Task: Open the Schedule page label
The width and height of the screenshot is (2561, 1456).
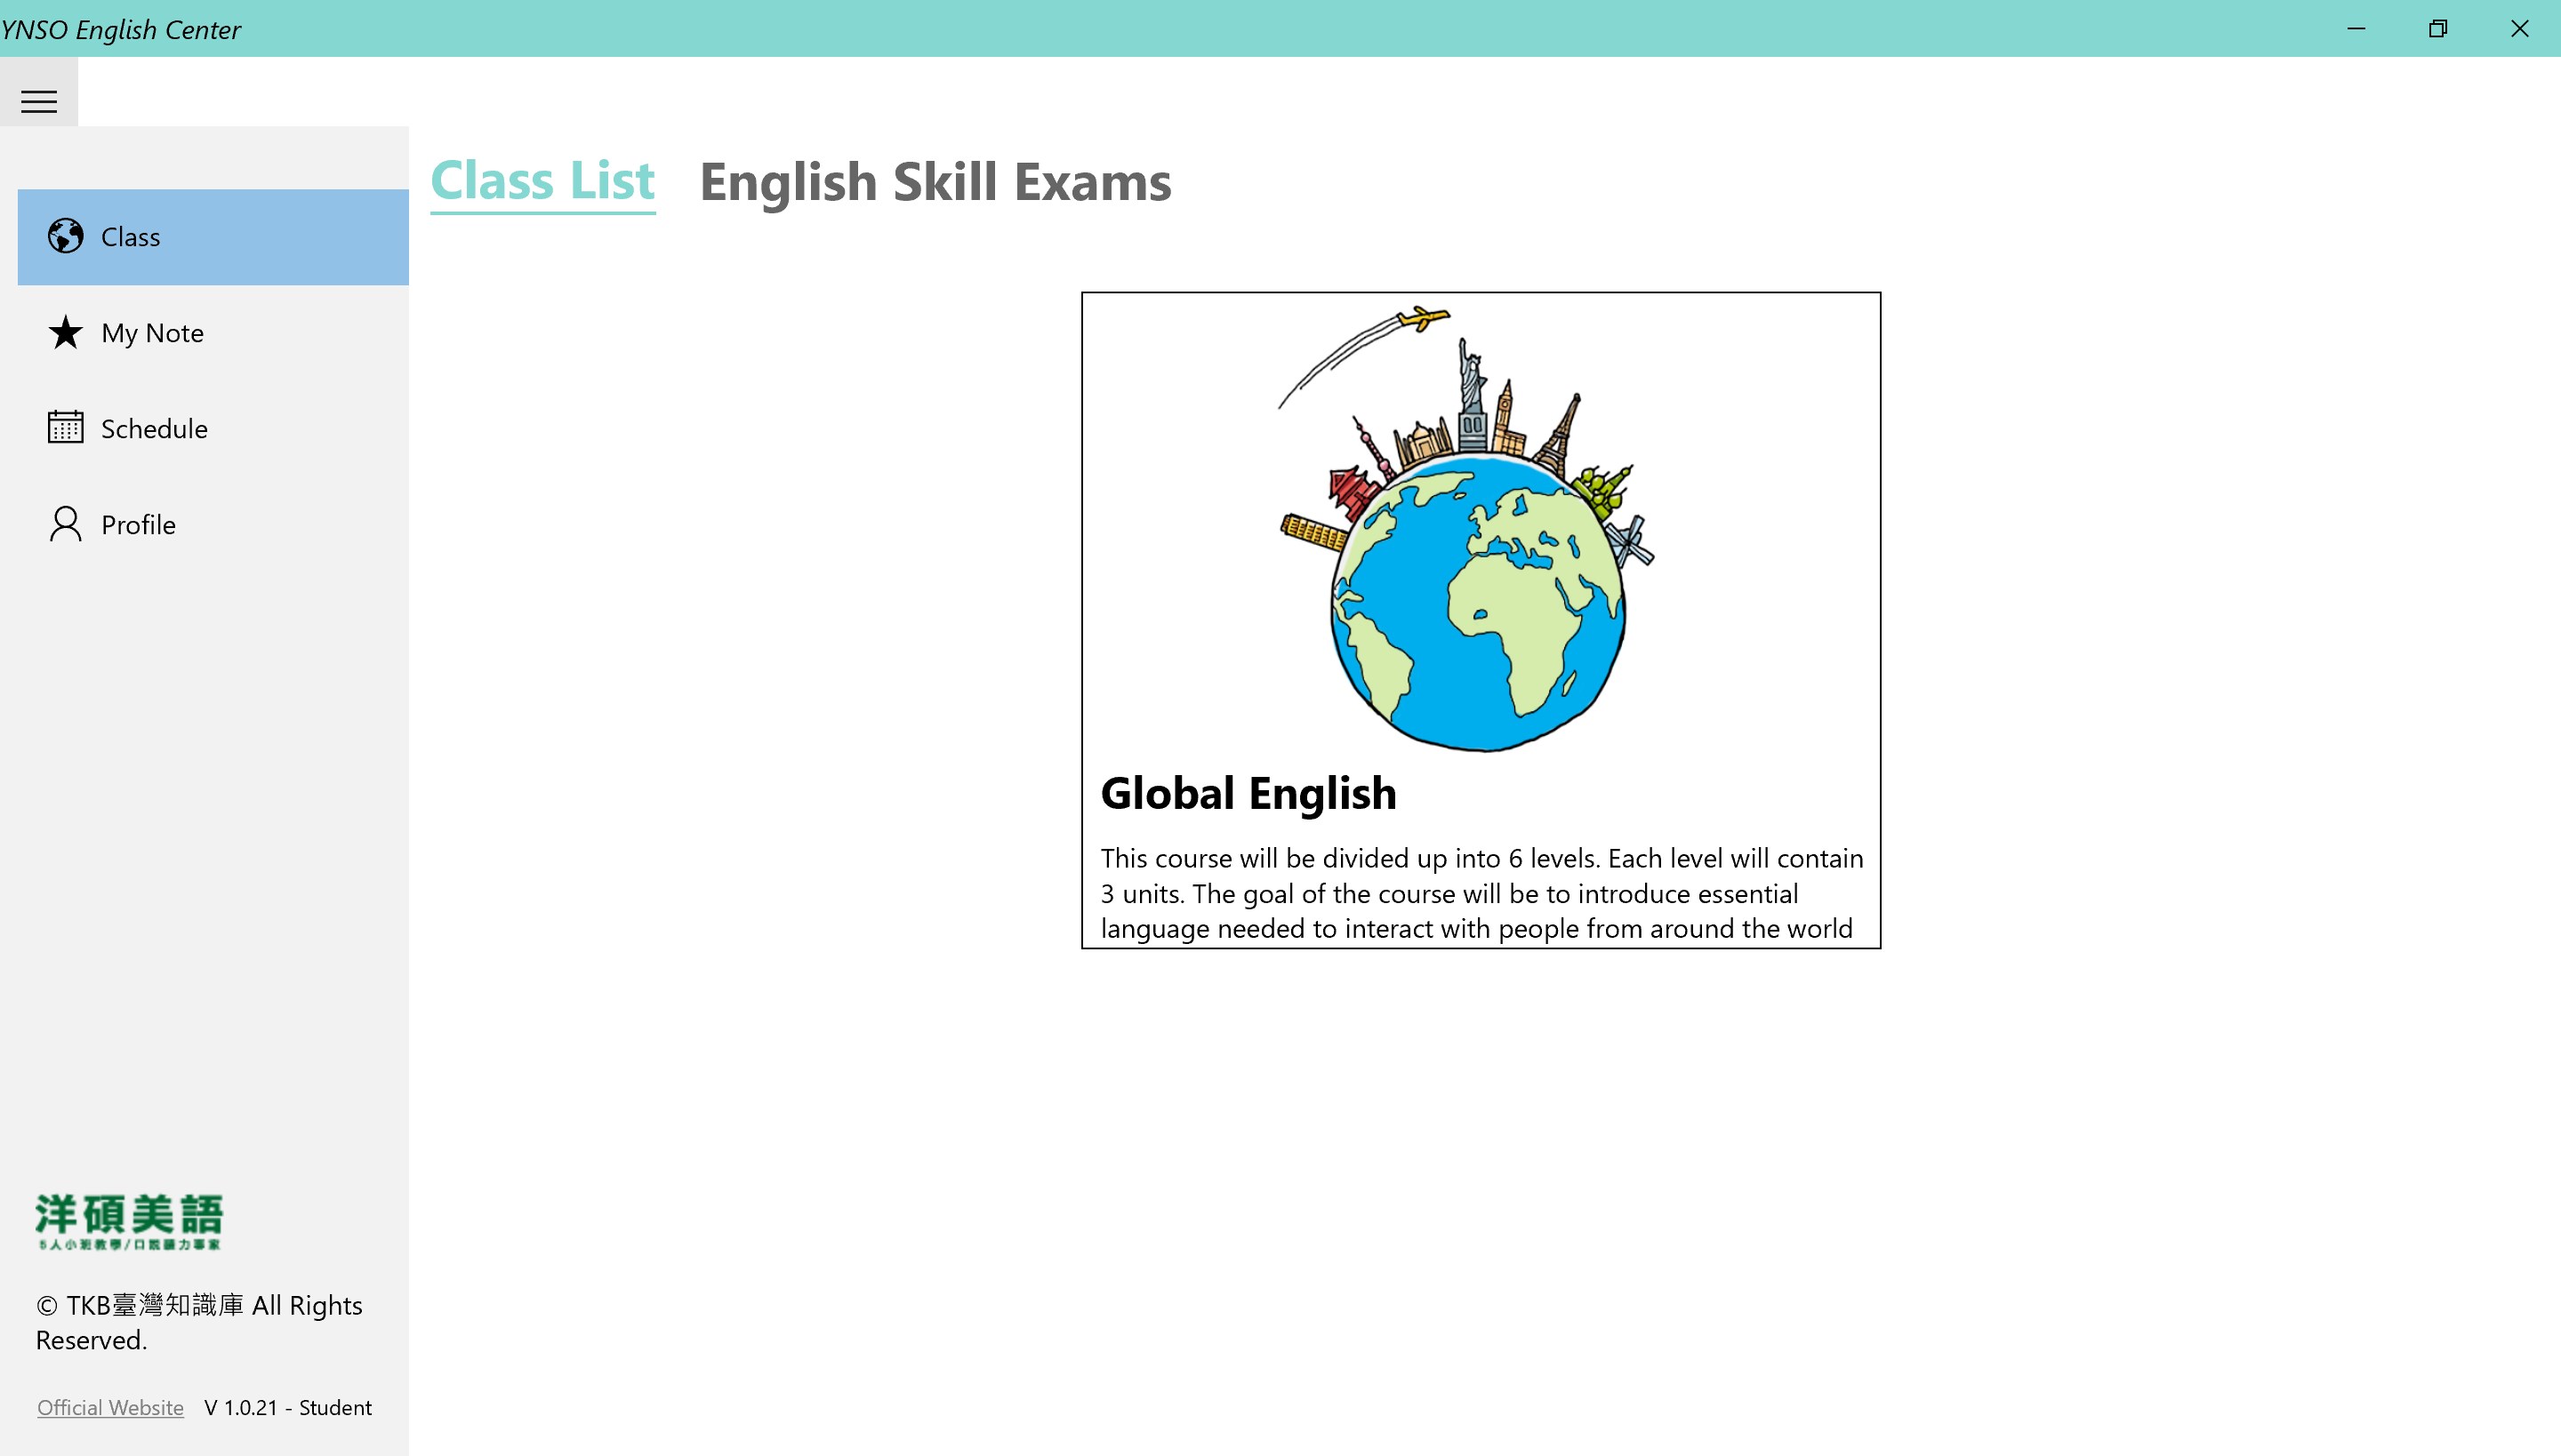Action: coord(154,429)
